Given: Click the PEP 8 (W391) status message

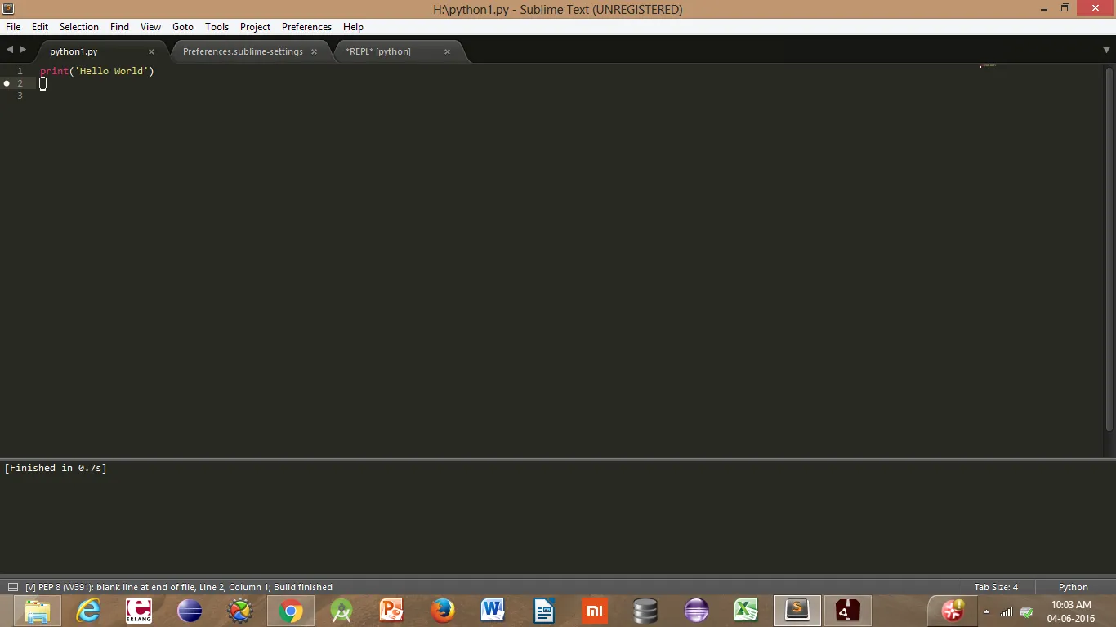Looking at the screenshot, I should click(179, 587).
